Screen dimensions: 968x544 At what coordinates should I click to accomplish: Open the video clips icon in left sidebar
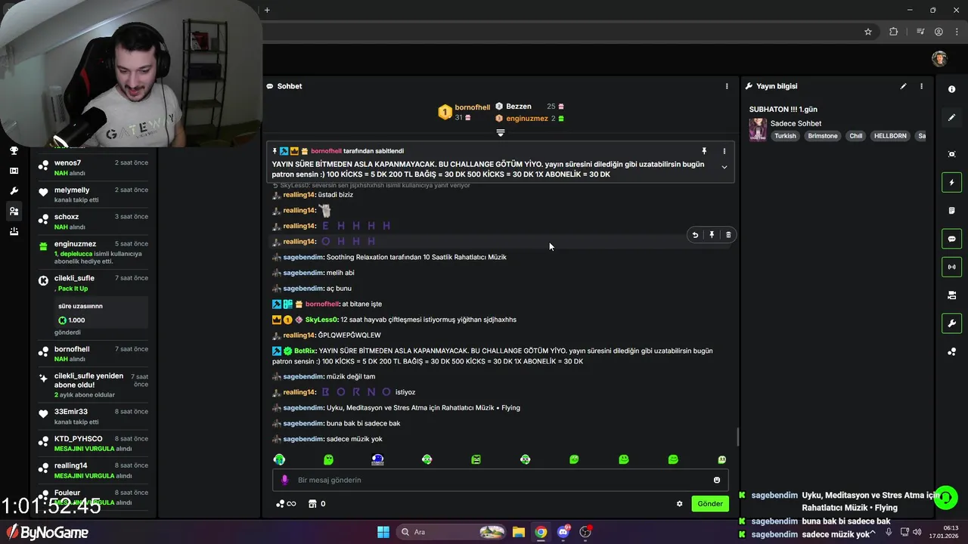[x=14, y=171]
